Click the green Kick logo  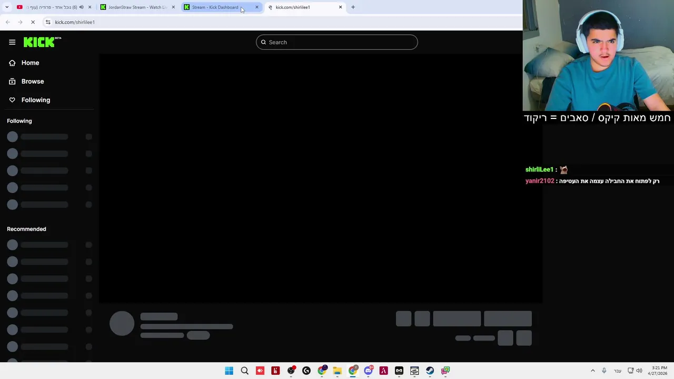42,42
